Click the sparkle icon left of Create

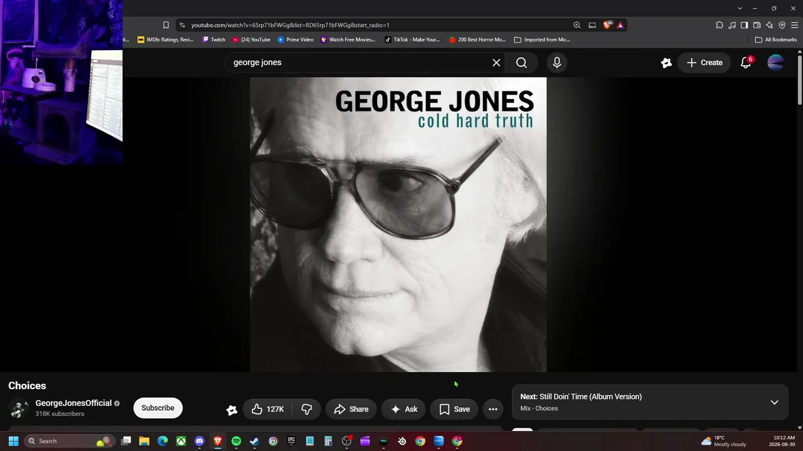(x=666, y=63)
